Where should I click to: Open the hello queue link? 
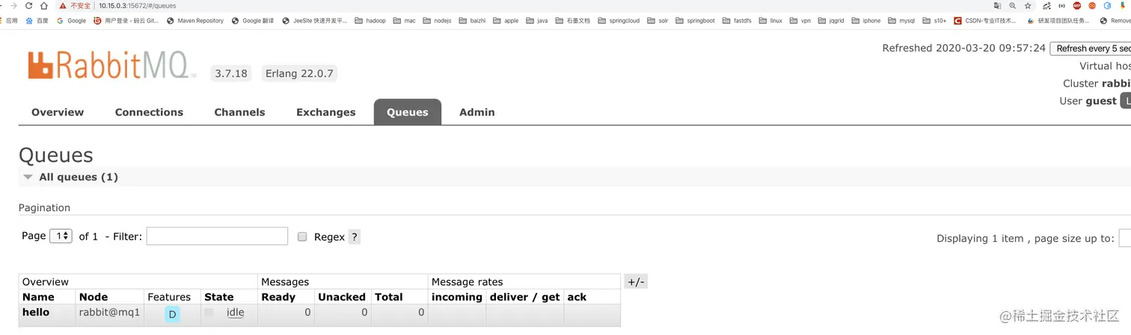tap(36, 312)
